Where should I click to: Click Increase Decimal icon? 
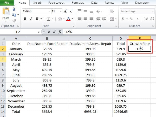click(146, 19)
